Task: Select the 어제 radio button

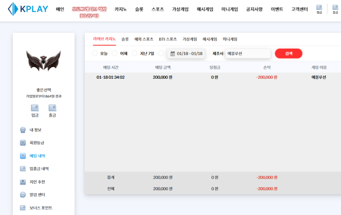Action: pyautogui.click(x=115, y=53)
